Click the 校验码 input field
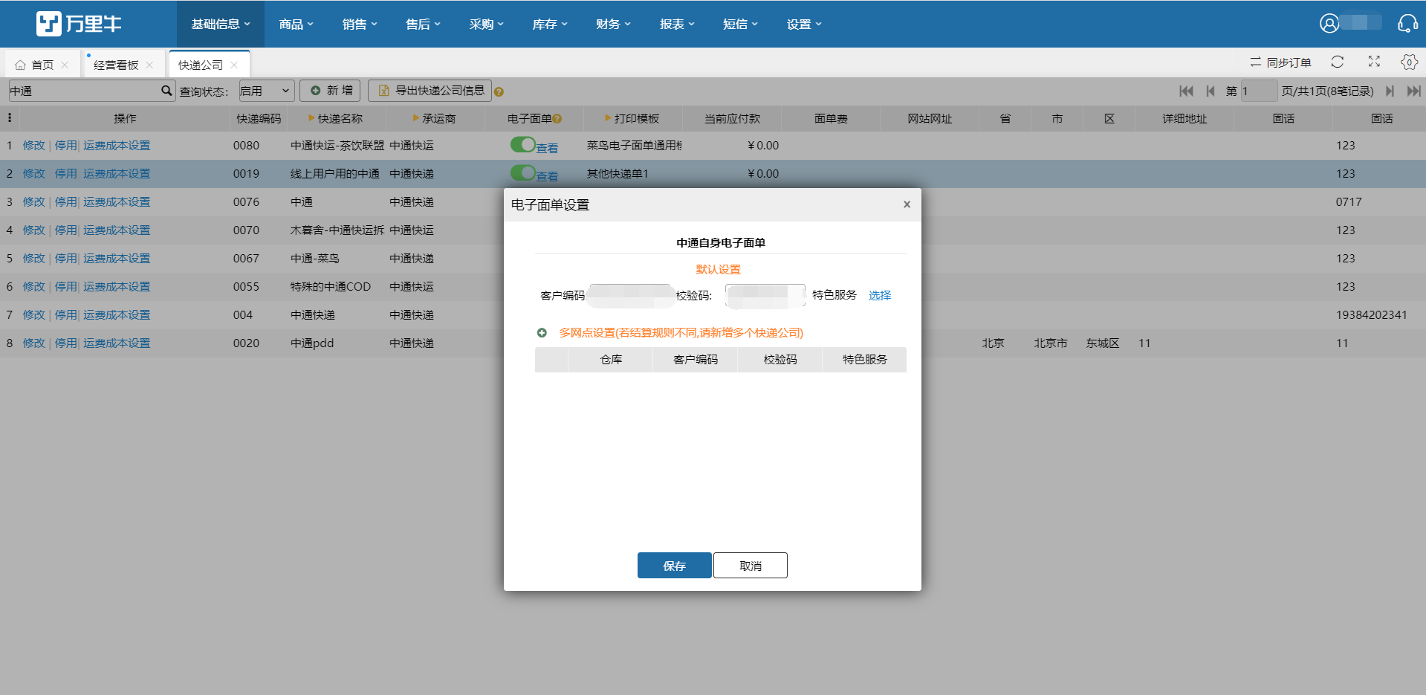The image size is (1426, 695). 765,295
